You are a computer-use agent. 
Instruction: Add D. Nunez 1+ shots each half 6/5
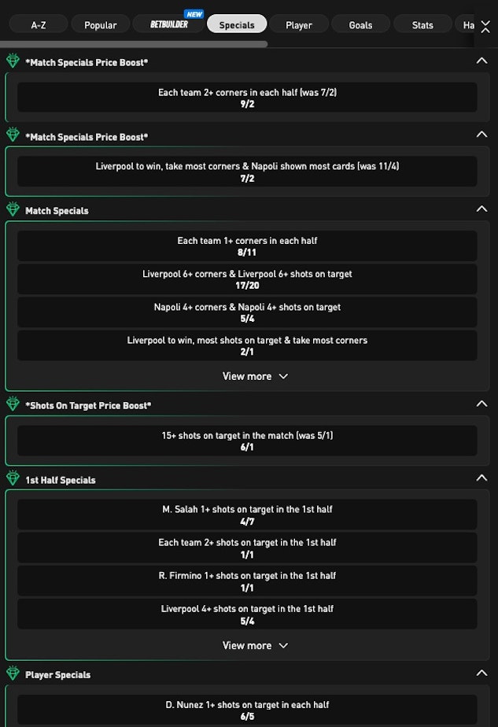click(x=247, y=710)
